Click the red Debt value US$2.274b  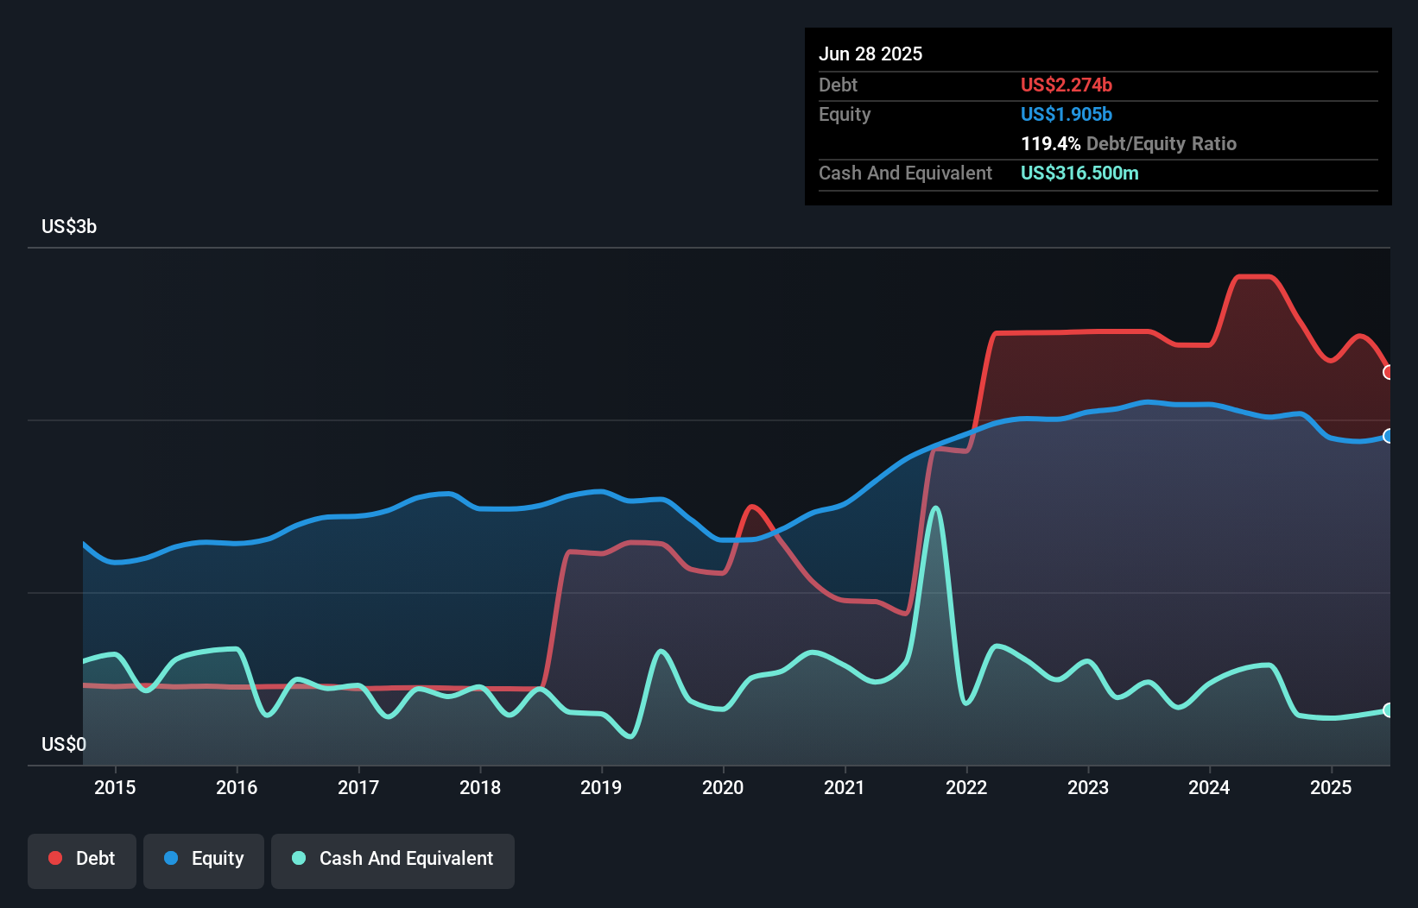coord(1067,85)
